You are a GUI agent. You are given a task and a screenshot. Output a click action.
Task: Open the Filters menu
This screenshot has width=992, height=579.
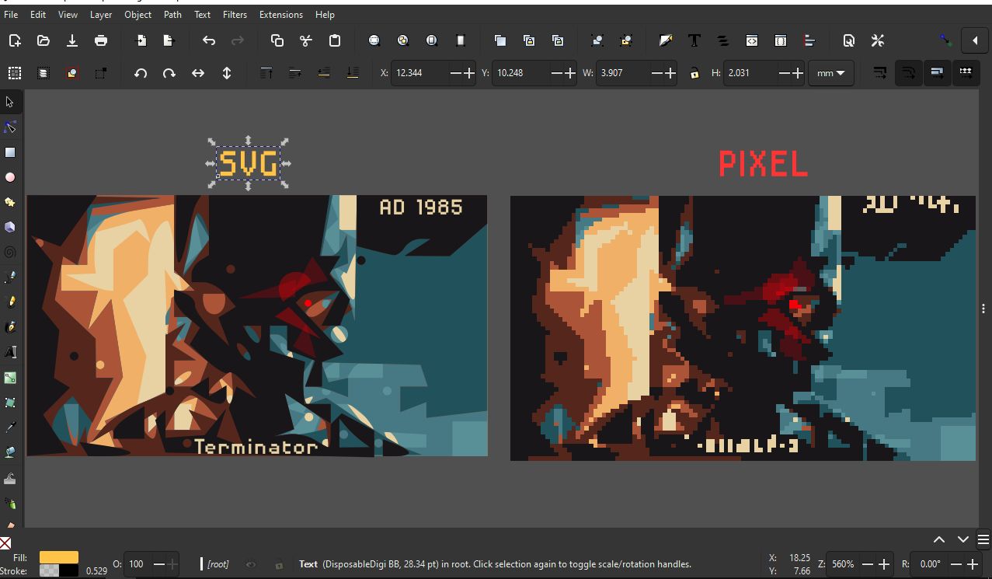[235, 14]
